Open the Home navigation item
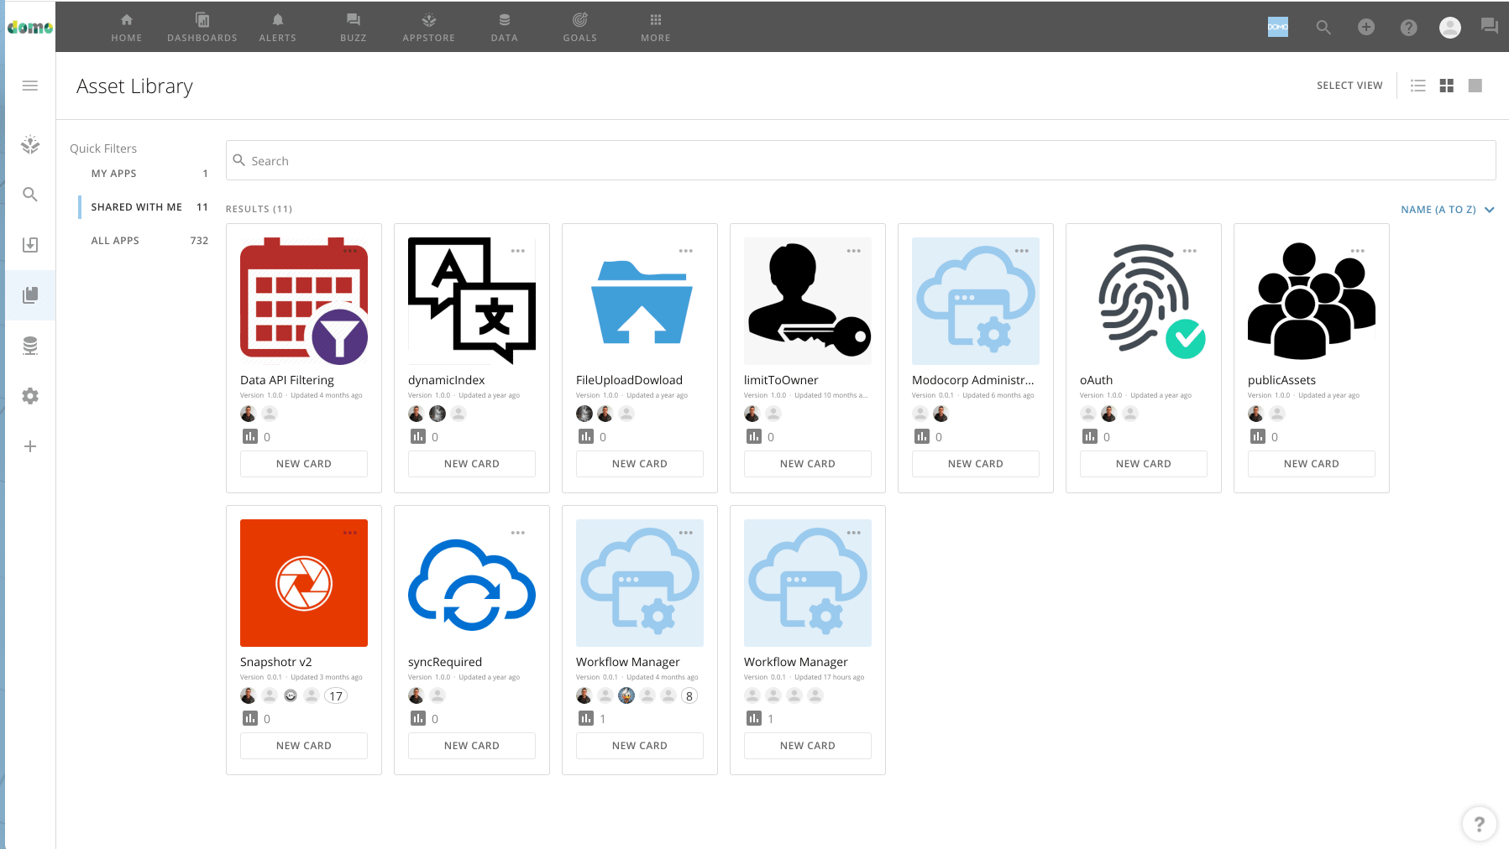Image resolution: width=1509 pixels, height=849 pixels. pyautogui.click(x=126, y=27)
